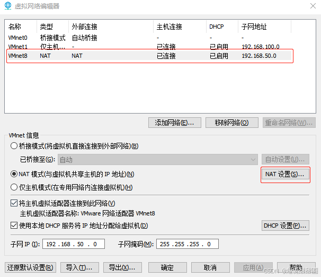Sort by 子网地址 column header
The width and height of the screenshot is (321, 277).
point(265,27)
